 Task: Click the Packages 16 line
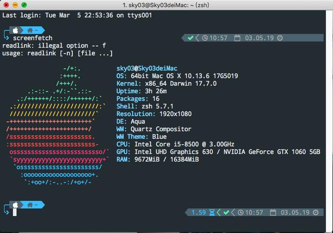(138, 99)
